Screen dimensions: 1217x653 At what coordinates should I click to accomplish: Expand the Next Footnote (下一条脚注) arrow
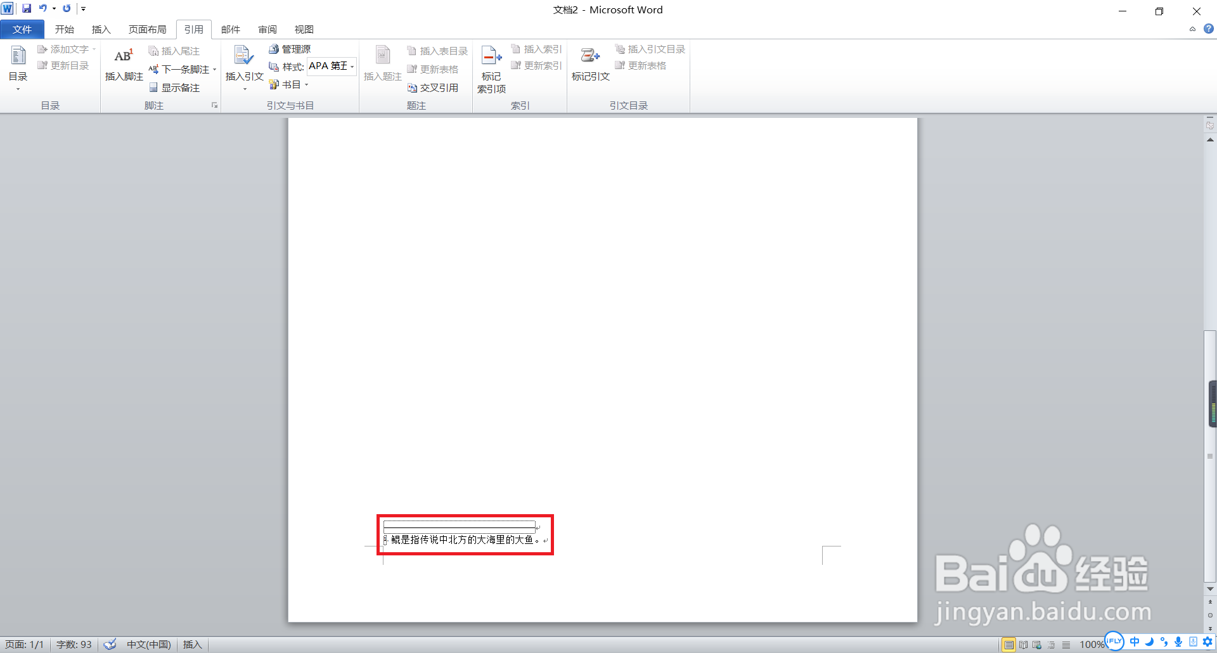pos(214,69)
